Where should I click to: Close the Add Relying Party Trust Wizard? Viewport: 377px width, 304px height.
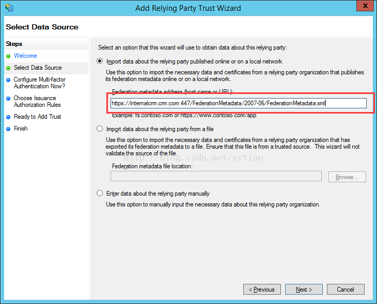[x=365, y=6]
